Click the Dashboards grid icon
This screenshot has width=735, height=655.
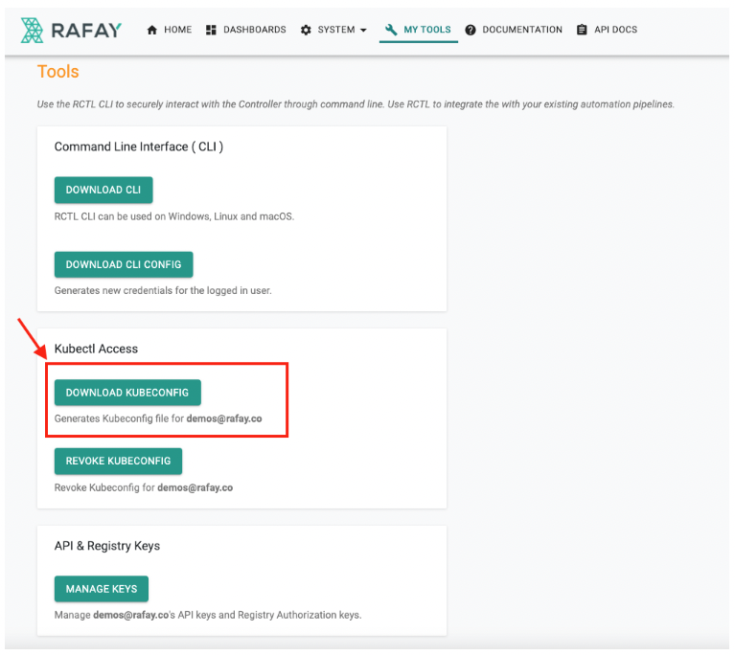(211, 30)
